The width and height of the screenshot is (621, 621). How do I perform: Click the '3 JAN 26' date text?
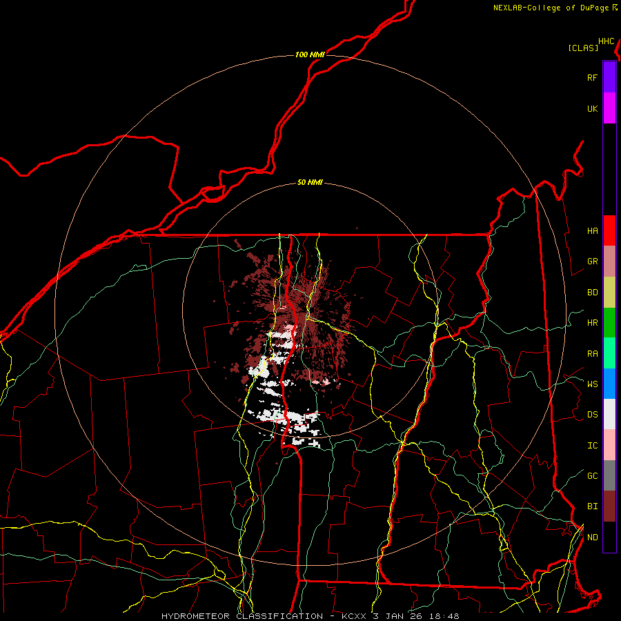397,616
